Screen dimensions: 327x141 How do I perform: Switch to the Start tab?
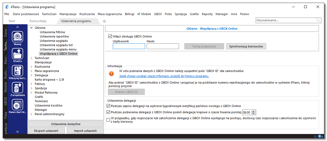click(12, 21)
